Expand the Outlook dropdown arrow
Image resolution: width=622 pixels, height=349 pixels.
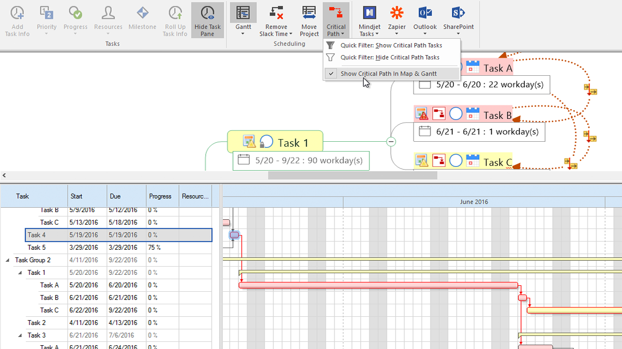tap(425, 34)
